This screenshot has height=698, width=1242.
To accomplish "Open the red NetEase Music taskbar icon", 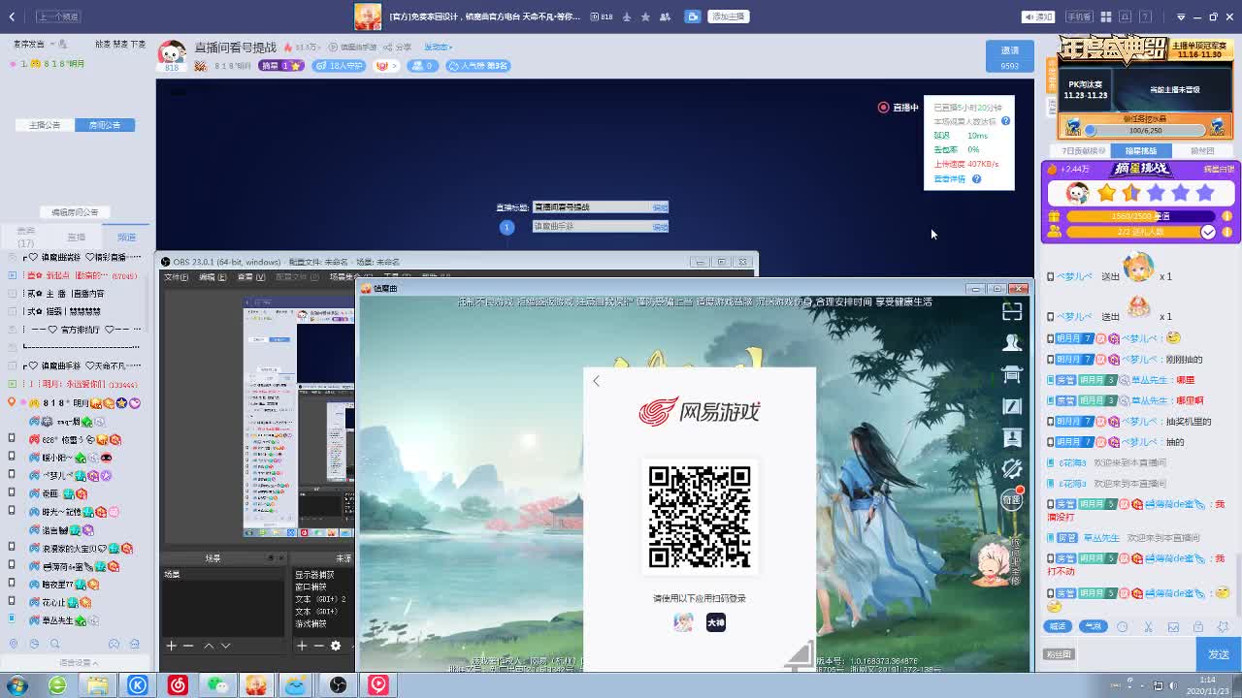I will pyautogui.click(x=178, y=685).
